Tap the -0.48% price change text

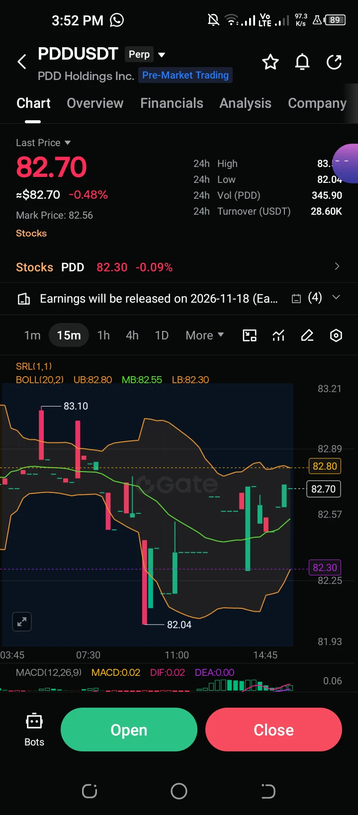pos(88,195)
